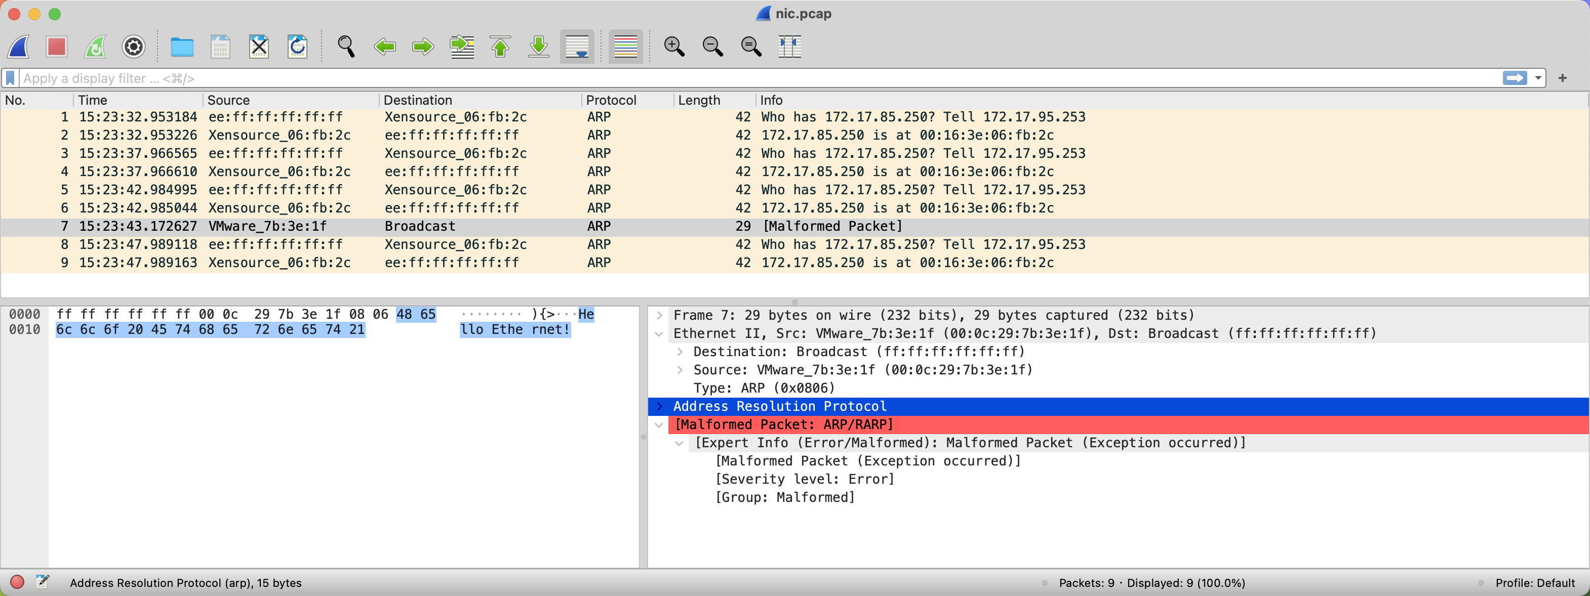This screenshot has height=596, width=1590.
Task: Open a capture file via folder icon
Action: tap(181, 47)
